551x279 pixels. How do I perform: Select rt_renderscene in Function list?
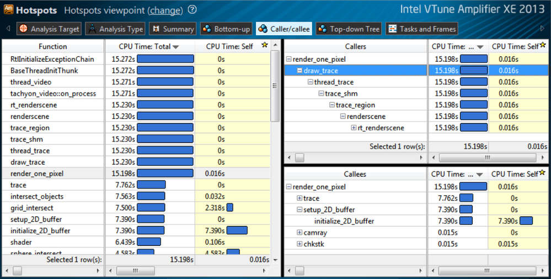[x=34, y=105]
